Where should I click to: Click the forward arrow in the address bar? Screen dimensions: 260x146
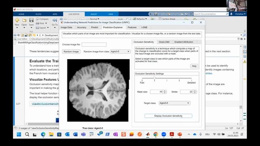[19, 35]
